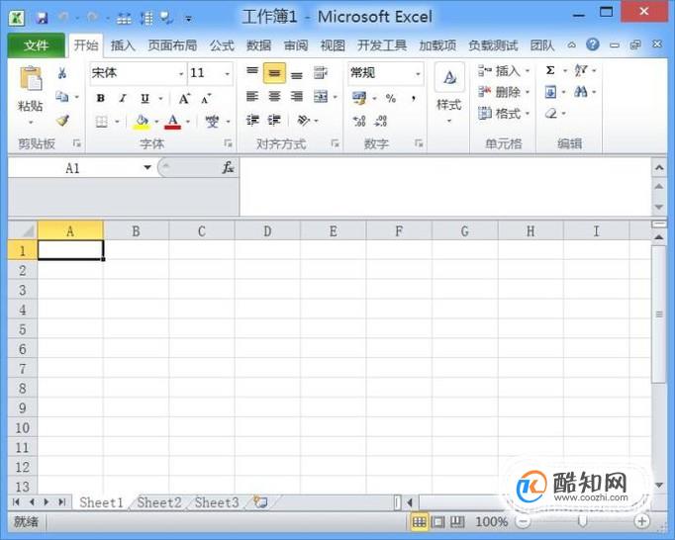This screenshot has width=675, height=540.
Task: Toggle Underline formatting
Action: click(145, 99)
